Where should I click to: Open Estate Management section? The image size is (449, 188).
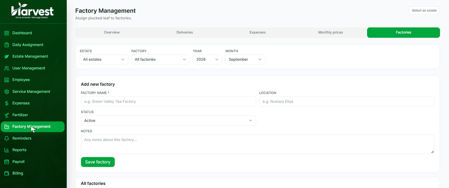click(x=33, y=56)
